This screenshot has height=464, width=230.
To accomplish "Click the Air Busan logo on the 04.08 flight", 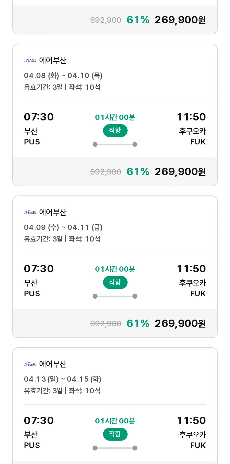I will point(30,61).
